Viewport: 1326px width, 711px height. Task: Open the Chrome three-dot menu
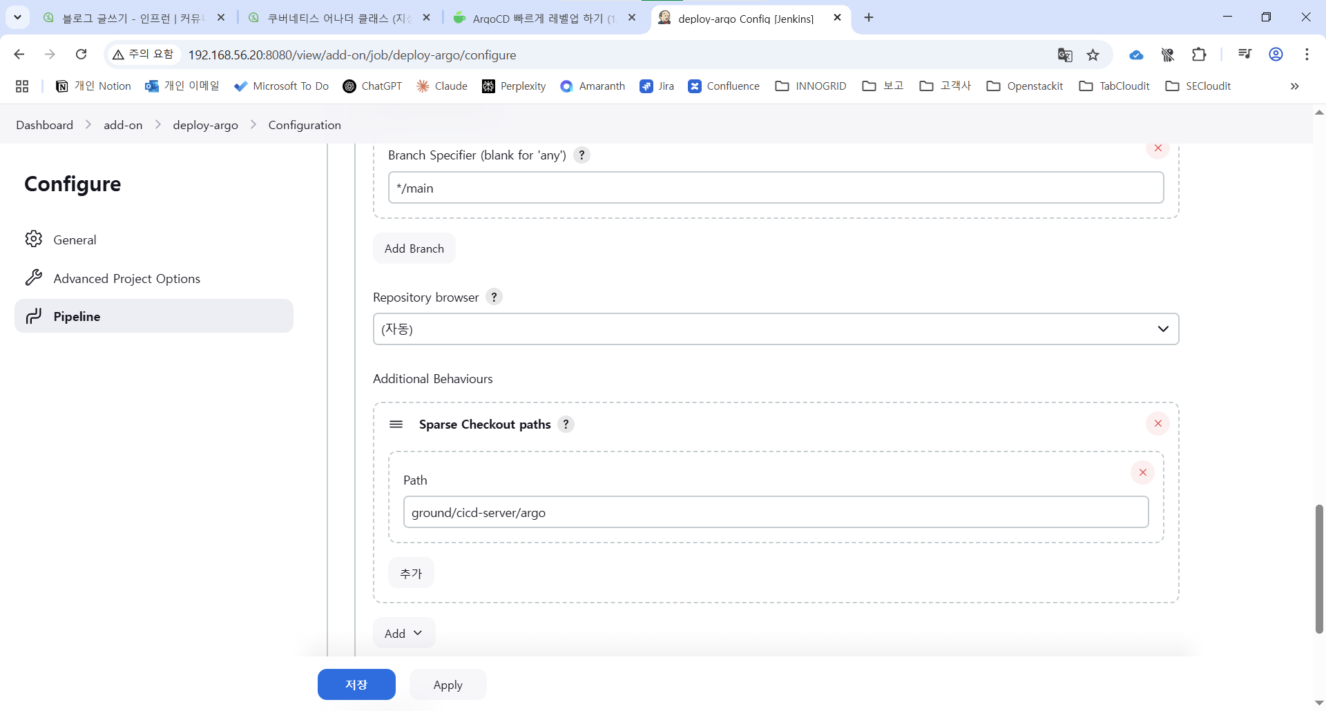(1307, 55)
